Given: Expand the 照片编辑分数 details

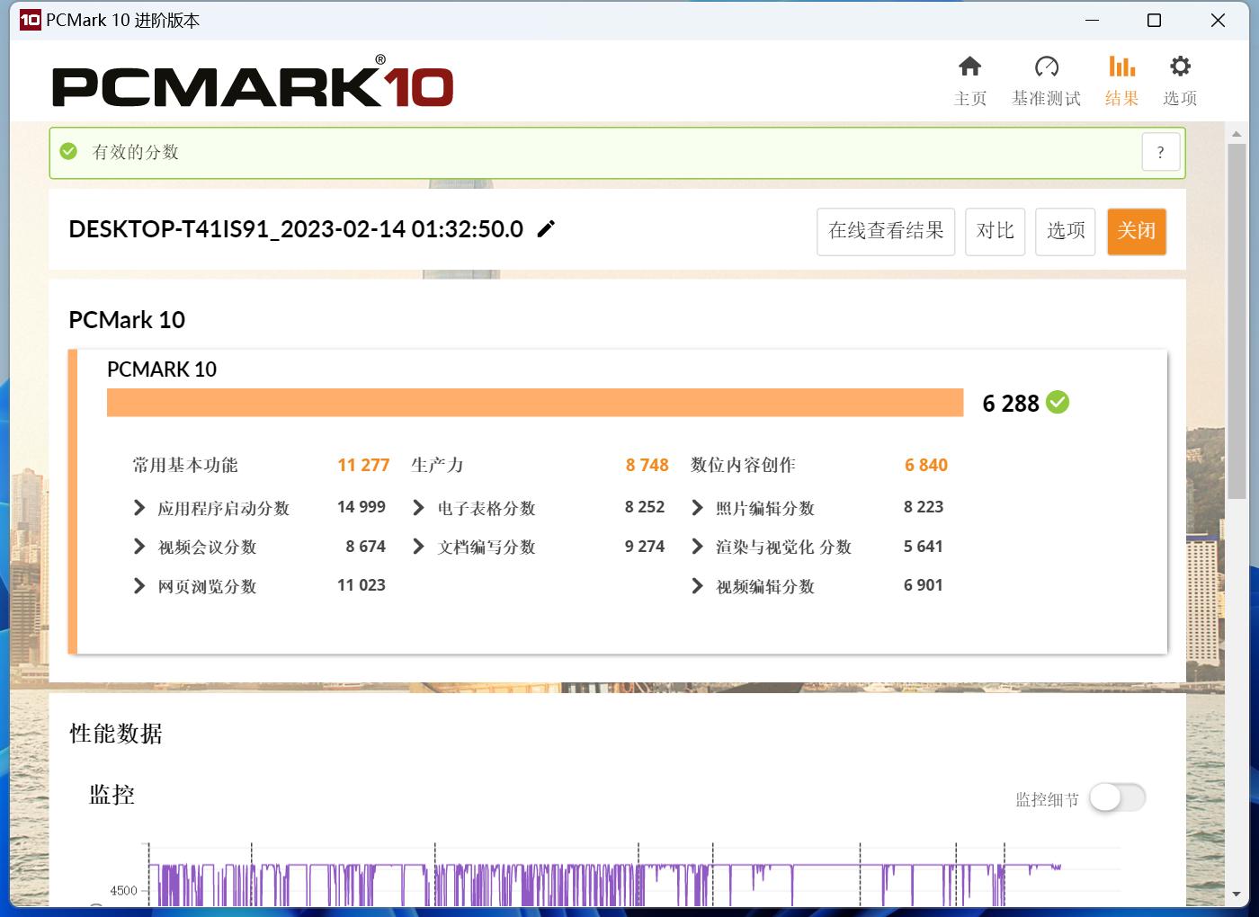Looking at the screenshot, I should click(x=697, y=508).
